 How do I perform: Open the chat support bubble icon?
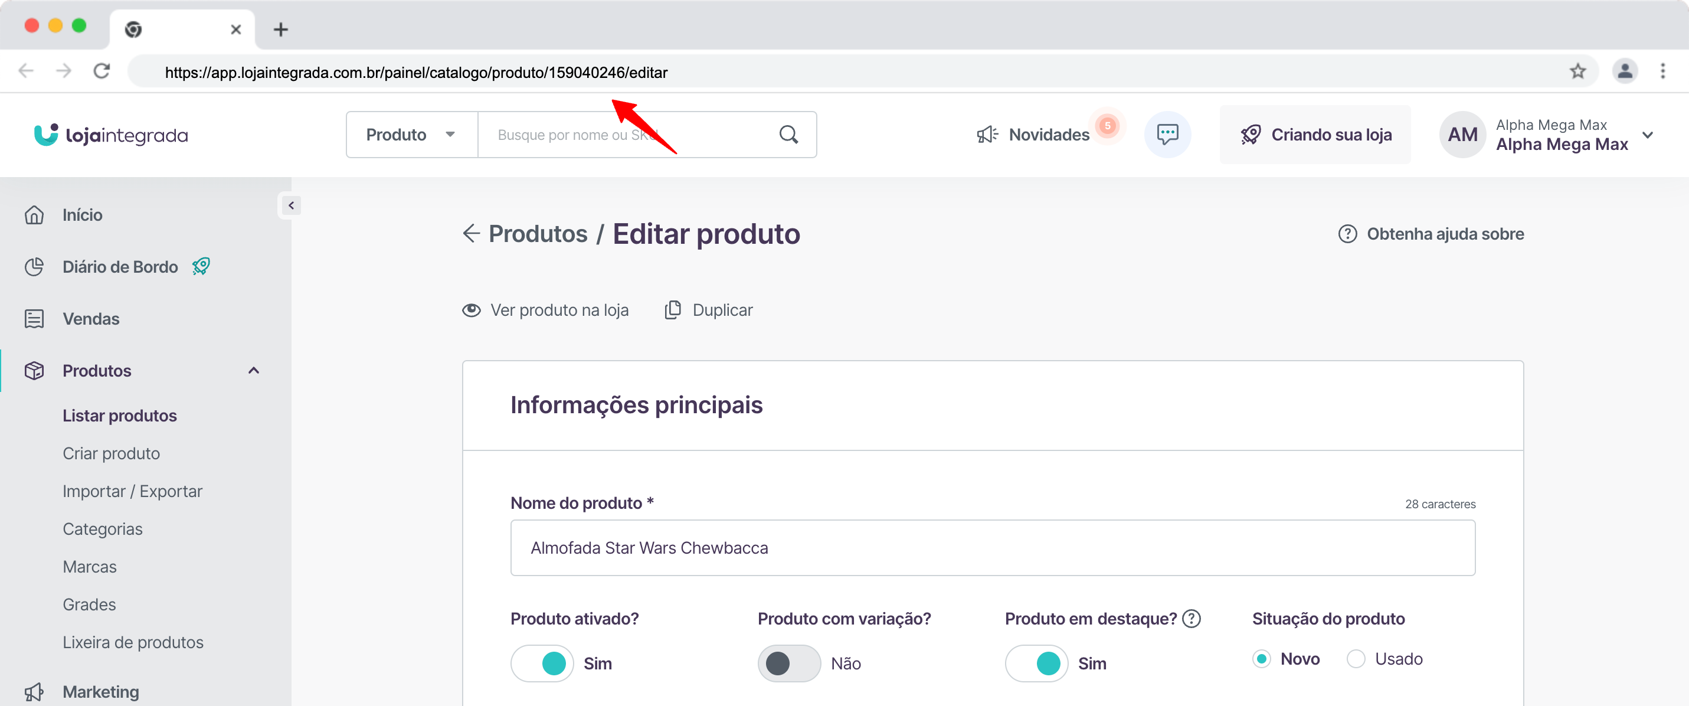click(x=1167, y=135)
